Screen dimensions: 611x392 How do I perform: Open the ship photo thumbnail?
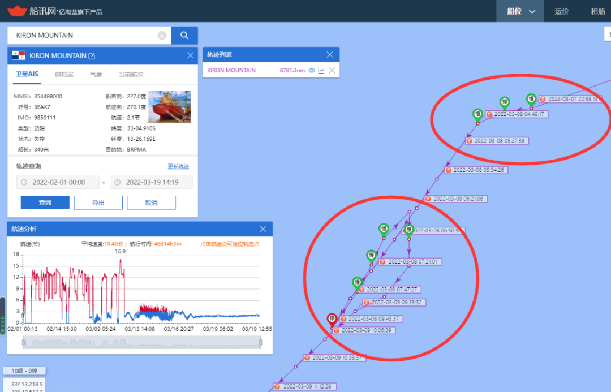click(169, 106)
